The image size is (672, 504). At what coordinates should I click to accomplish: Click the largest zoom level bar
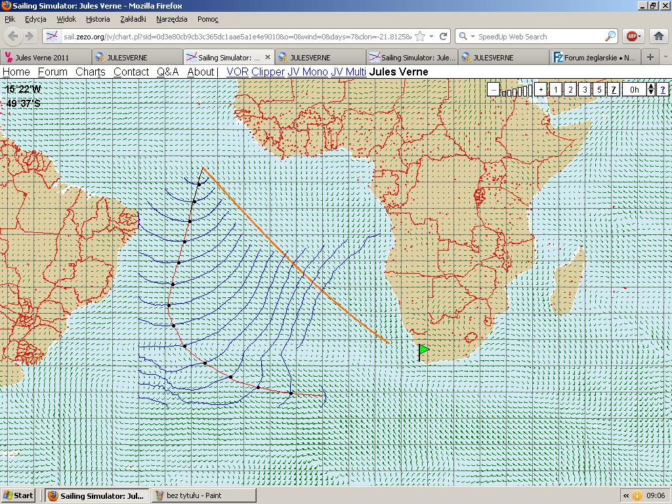click(x=530, y=89)
